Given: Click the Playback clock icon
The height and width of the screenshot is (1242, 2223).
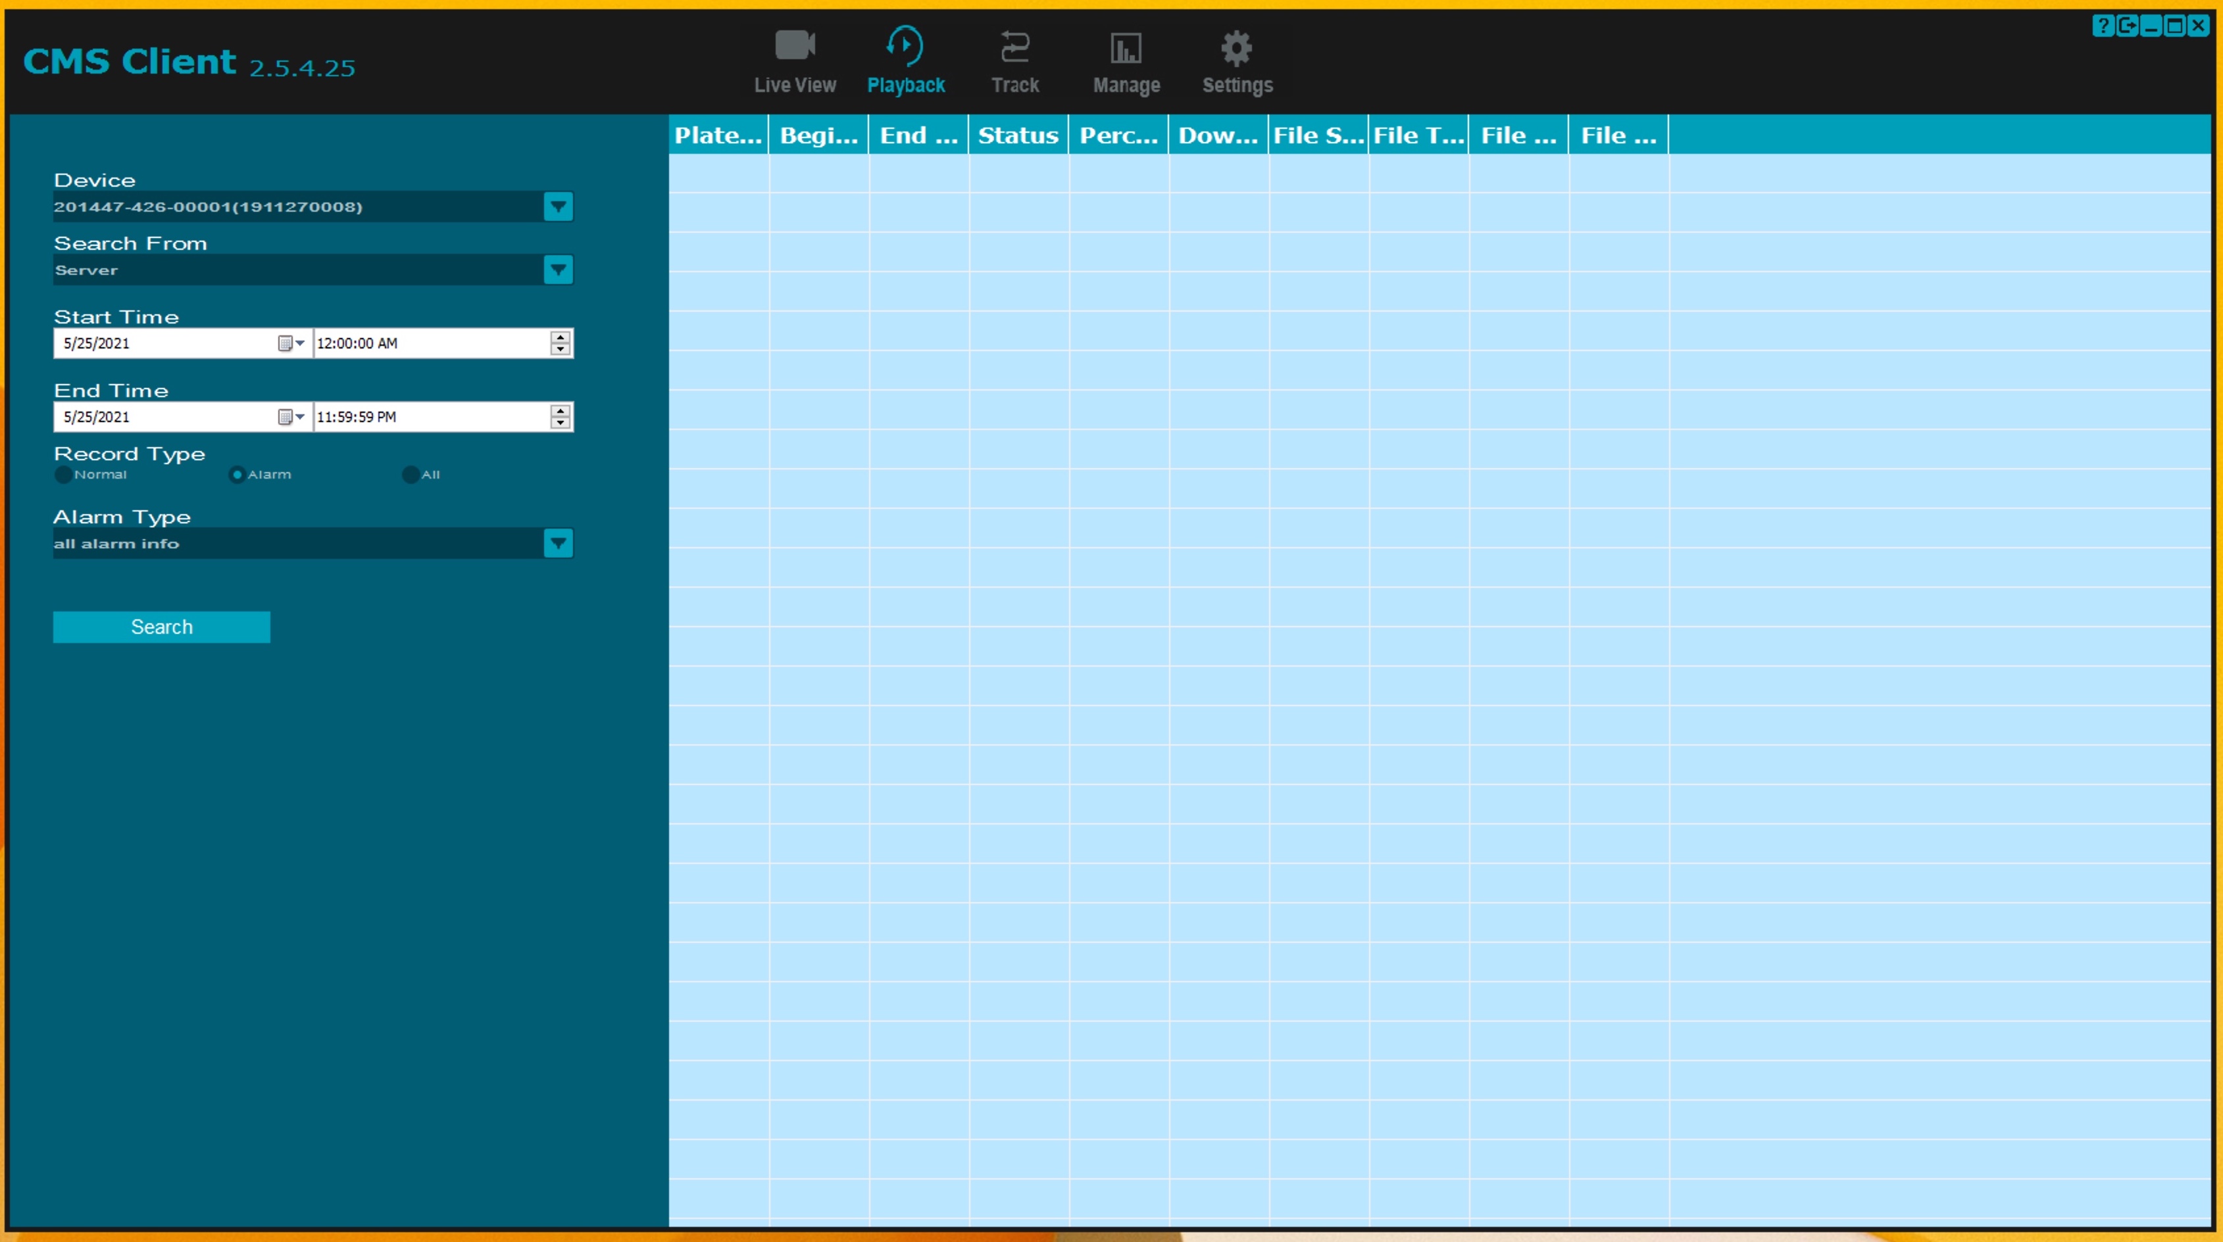Looking at the screenshot, I should (x=905, y=46).
